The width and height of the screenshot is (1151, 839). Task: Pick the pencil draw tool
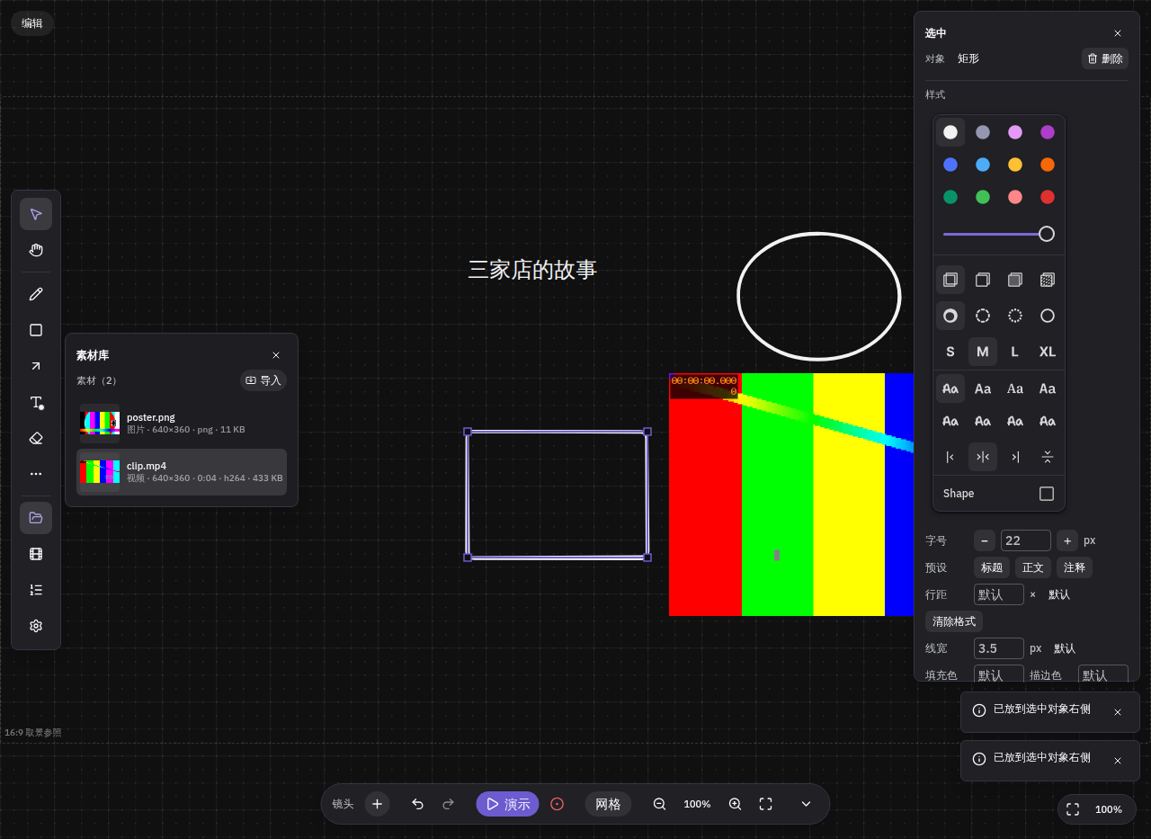coord(36,294)
